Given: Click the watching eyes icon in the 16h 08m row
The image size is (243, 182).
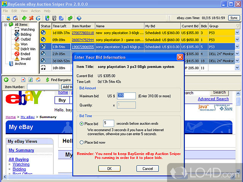Looking at the screenshot, I should [43, 67].
